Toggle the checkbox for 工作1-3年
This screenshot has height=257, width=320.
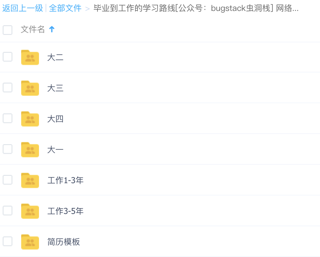(8, 180)
